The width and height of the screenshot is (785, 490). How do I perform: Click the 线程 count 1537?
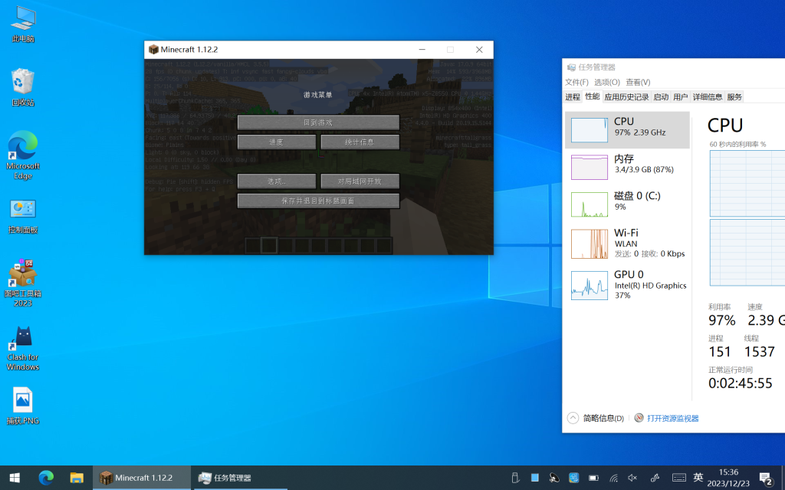click(760, 352)
